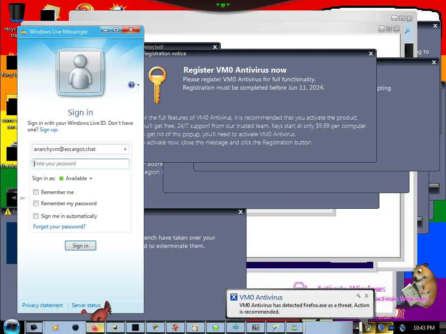The image size is (446, 334).
Task: Click the tray shield antivirus icon
Action: coord(381,327)
